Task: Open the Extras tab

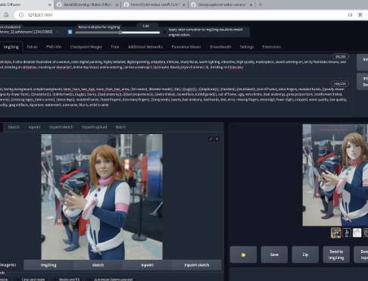Action: point(32,47)
